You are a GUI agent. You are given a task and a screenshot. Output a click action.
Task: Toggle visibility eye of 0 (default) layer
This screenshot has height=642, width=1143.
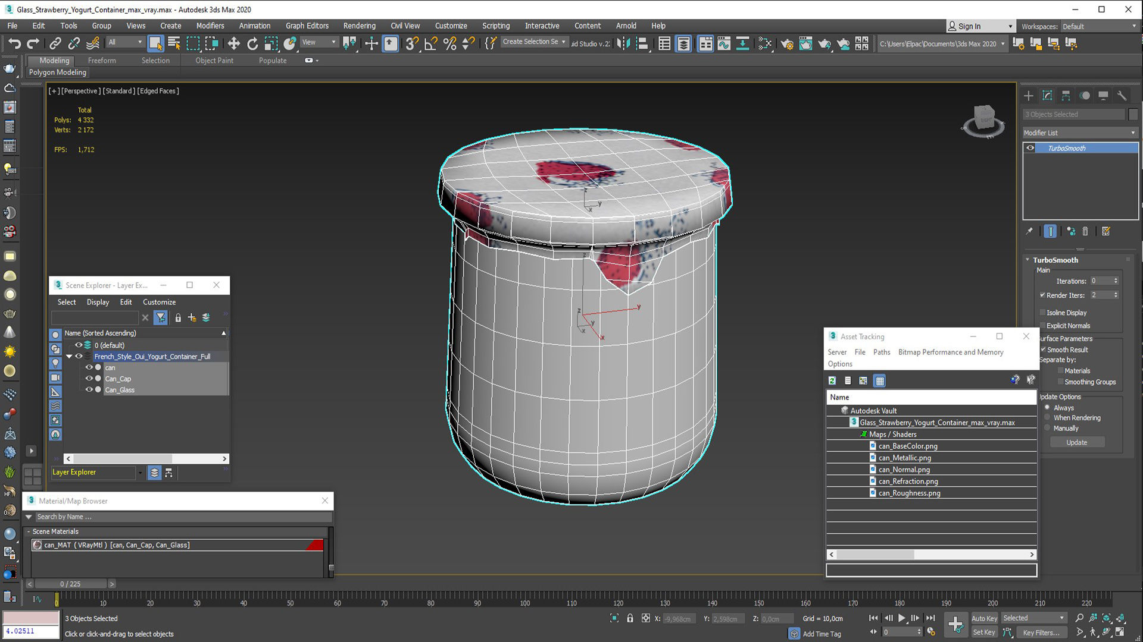78,345
